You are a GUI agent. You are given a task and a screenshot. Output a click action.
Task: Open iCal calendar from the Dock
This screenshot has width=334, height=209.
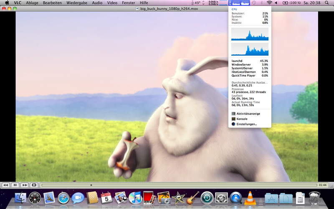click(x=106, y=198)
